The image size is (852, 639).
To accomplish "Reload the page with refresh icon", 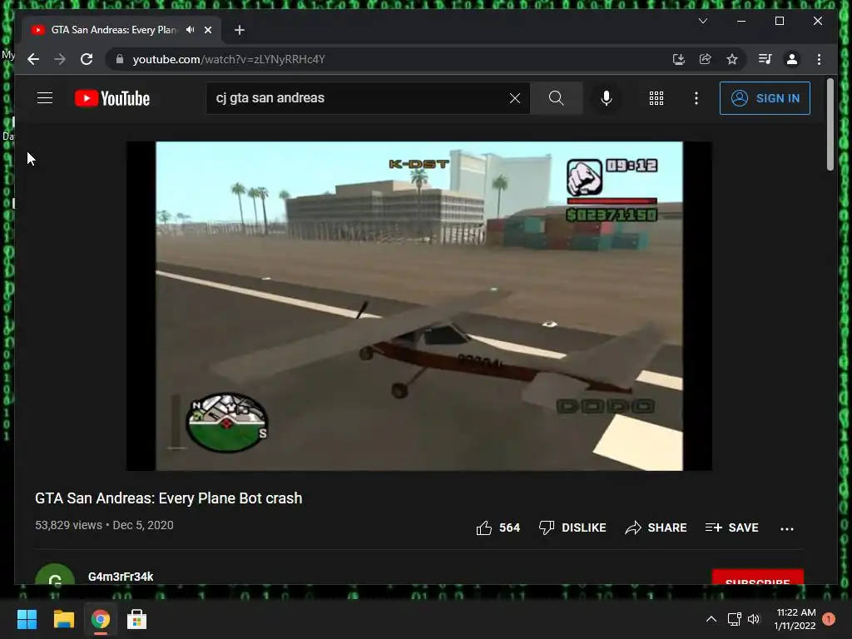I will click(87, 59).
